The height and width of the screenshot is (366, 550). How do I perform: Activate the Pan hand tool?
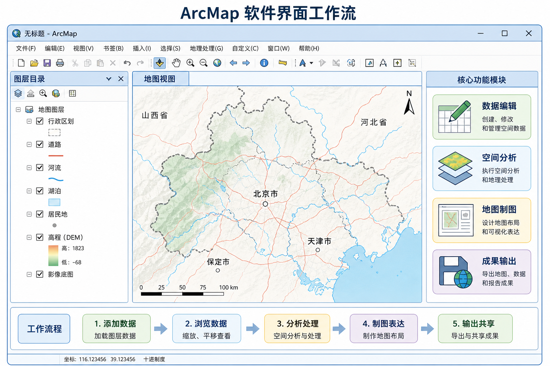[176, 63]
